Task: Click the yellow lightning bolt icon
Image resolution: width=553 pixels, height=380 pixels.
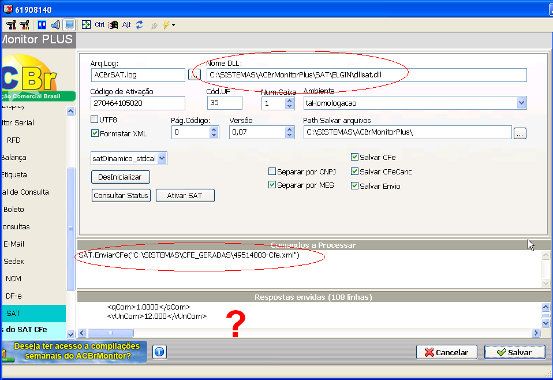Action: (x=166, y=25)
